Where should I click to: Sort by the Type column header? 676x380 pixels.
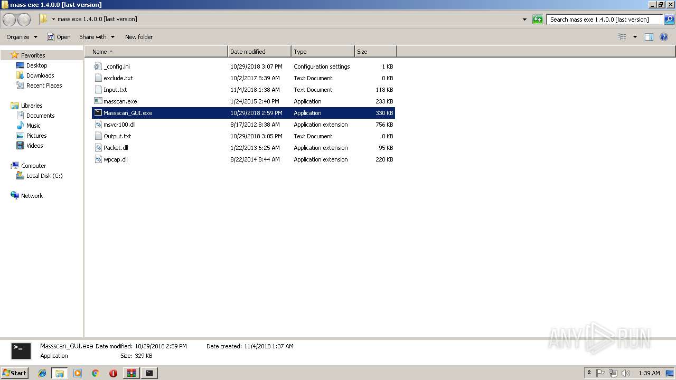coord(323,52)
